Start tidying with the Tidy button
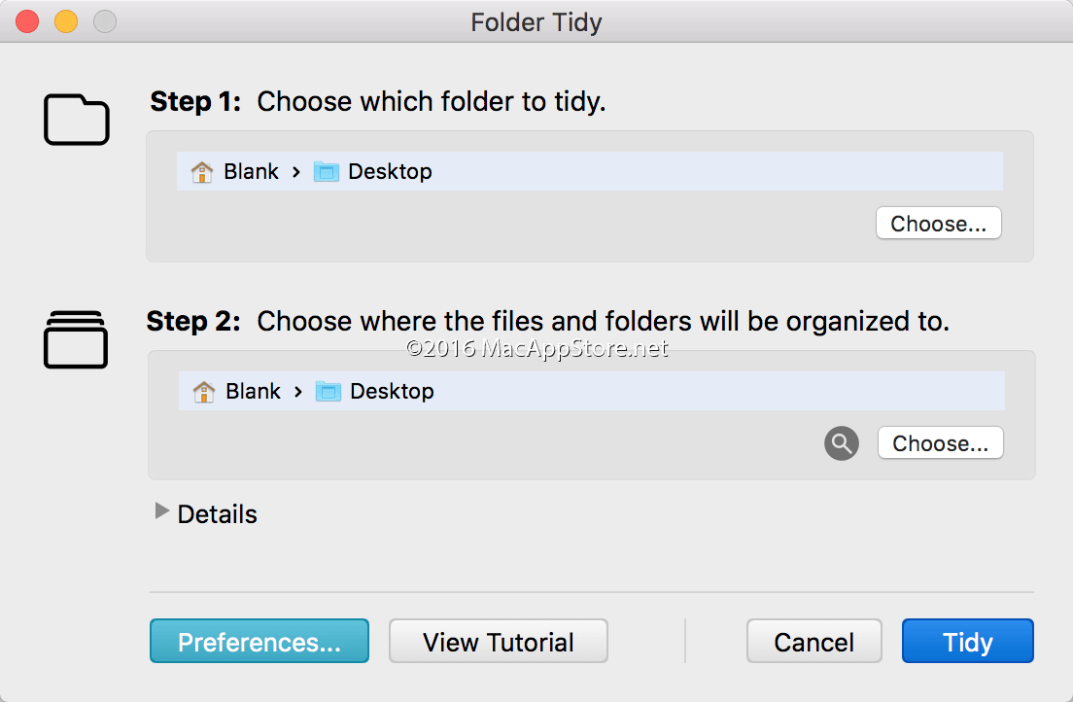The width and height of the screenshot is (1073, 702). point(968,642)
